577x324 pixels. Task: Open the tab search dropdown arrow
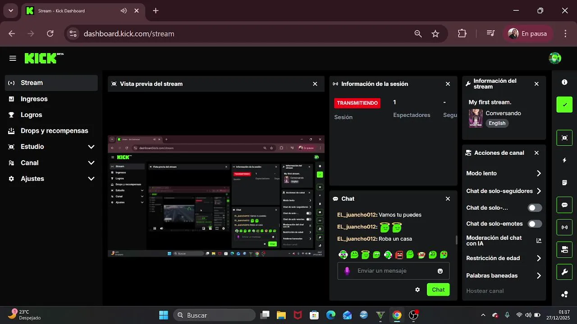(10, 11)
